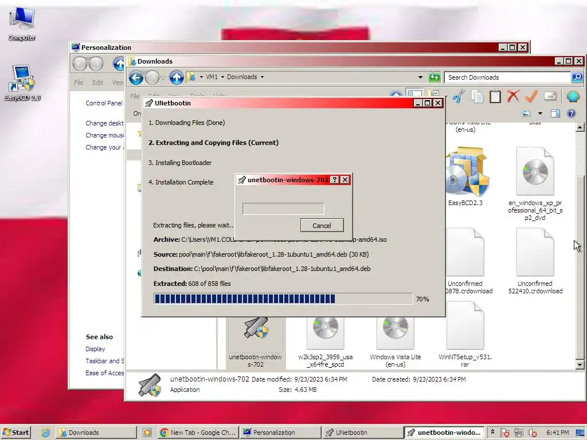Expand the Downloads breadcrumb dropdown

point(262,77)
